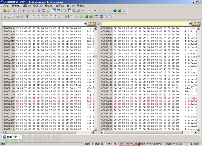Jump to next difference green arrow
202x146 pixels.
click(95, 11)
